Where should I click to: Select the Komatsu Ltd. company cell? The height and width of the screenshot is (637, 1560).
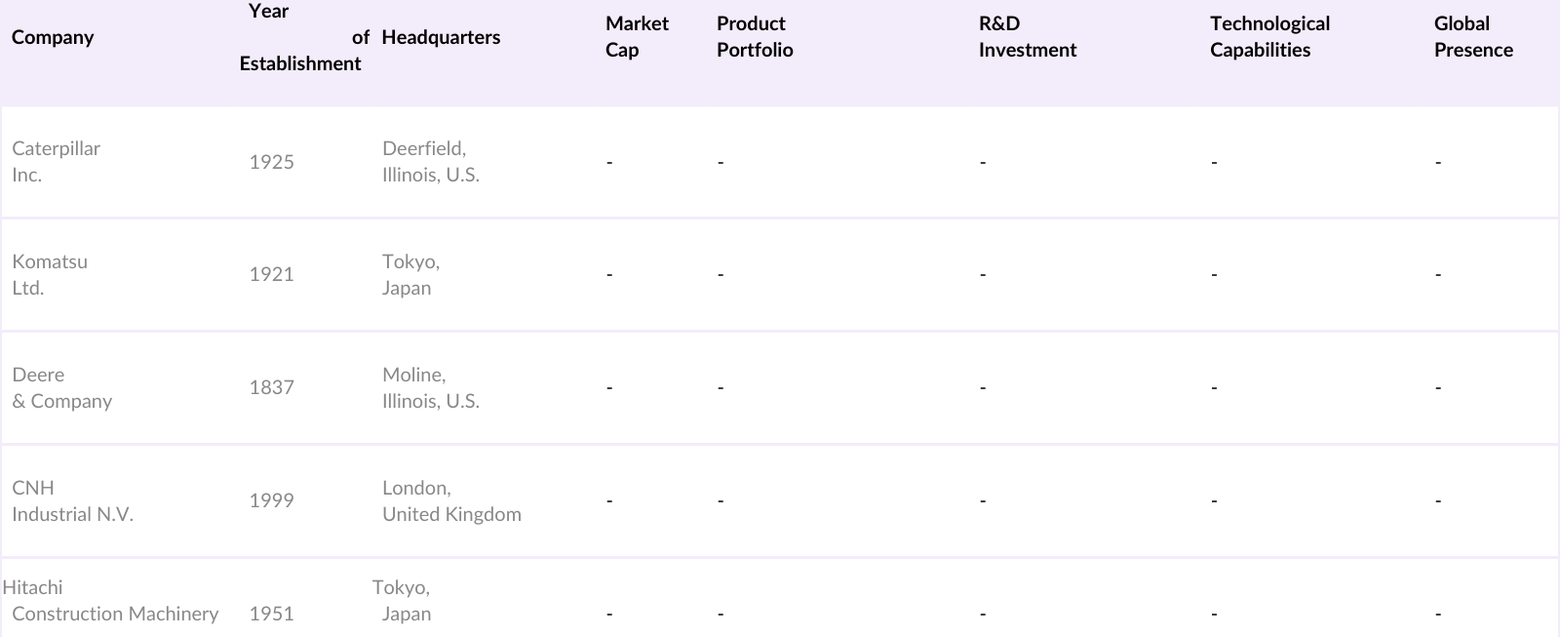(50, 275)
